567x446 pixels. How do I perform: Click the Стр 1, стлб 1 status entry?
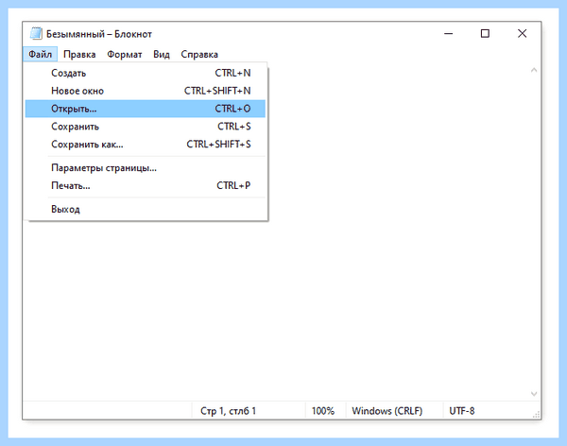click(228, 411)
